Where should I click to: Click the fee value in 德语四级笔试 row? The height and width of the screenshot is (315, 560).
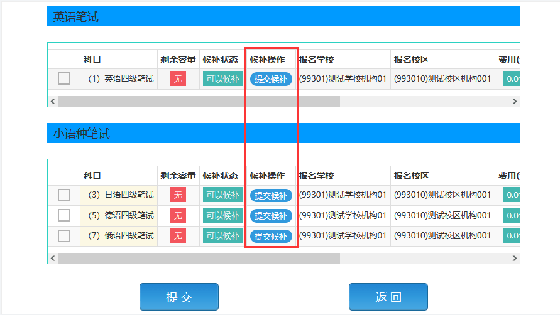point(512,215)
